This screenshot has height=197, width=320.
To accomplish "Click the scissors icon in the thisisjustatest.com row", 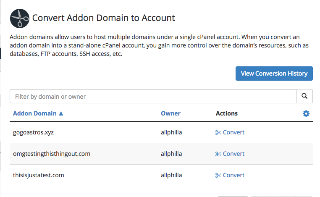I will point(218,175).
